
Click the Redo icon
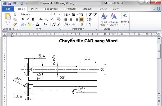(x=22, y=3)
